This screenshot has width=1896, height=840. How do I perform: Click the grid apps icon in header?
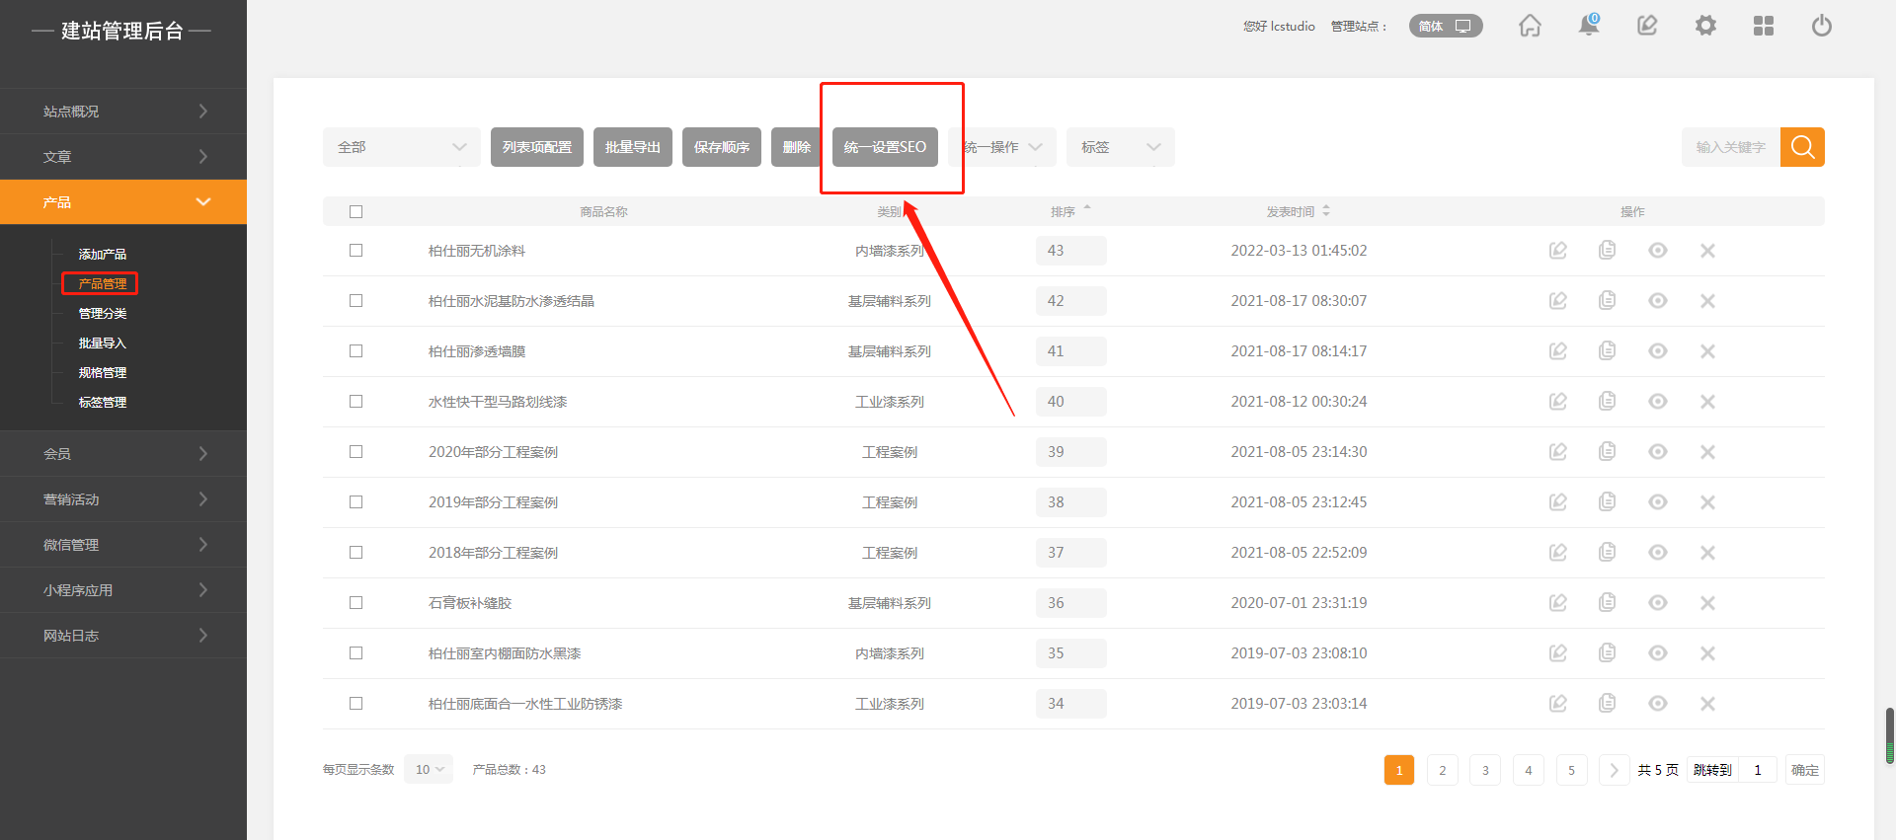pos(1763,26)
